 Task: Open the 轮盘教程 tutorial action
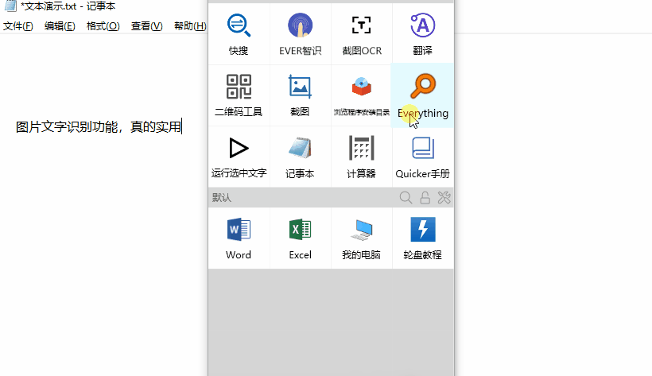[422, 238]
